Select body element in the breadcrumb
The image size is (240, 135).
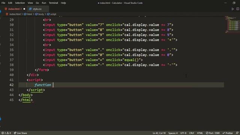coord(41,14)
